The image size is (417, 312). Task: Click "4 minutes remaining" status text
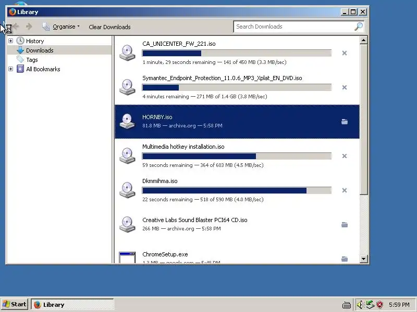[166, 97]
